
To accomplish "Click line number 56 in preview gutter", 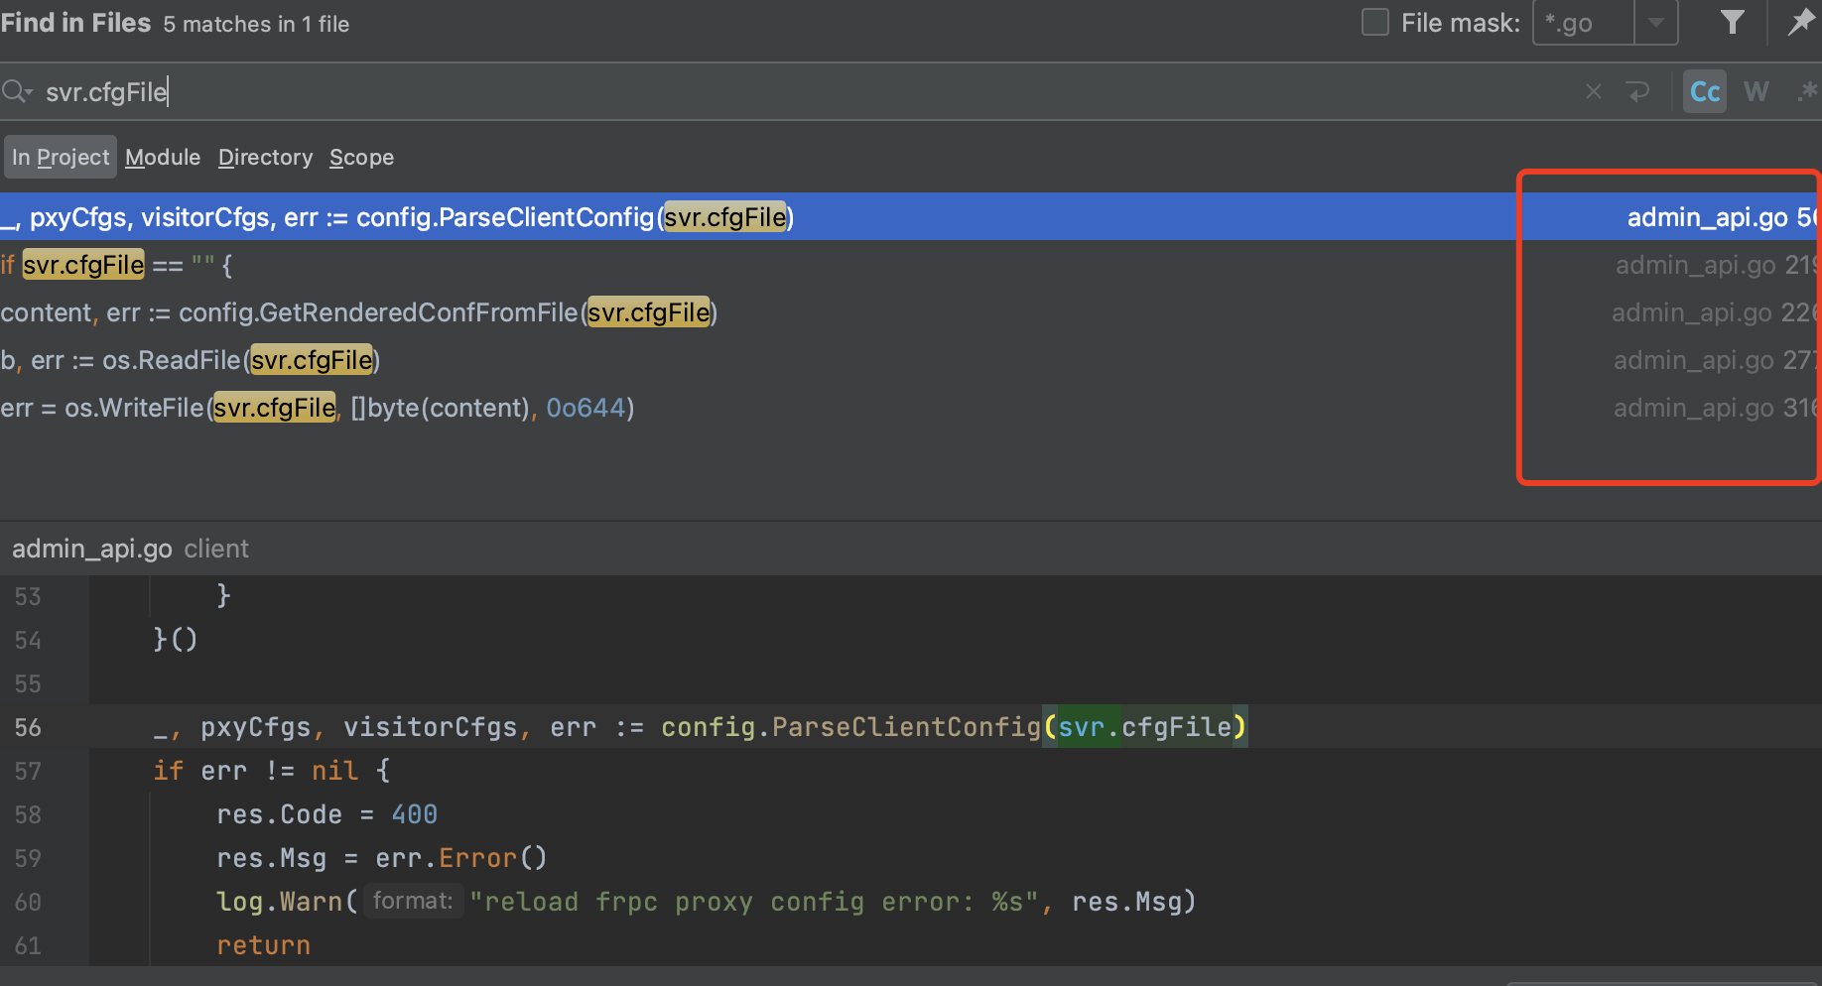I will tap(28, 727).
